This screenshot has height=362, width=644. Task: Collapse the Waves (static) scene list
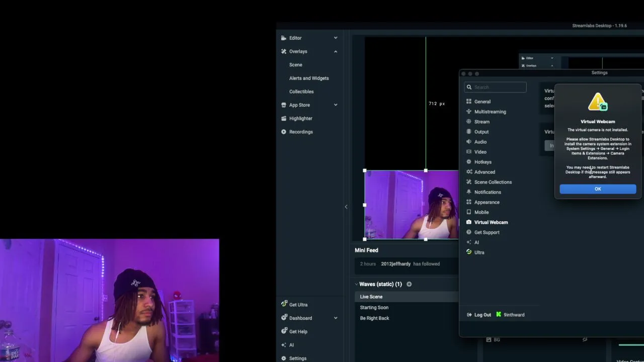[x=356, y=284]
